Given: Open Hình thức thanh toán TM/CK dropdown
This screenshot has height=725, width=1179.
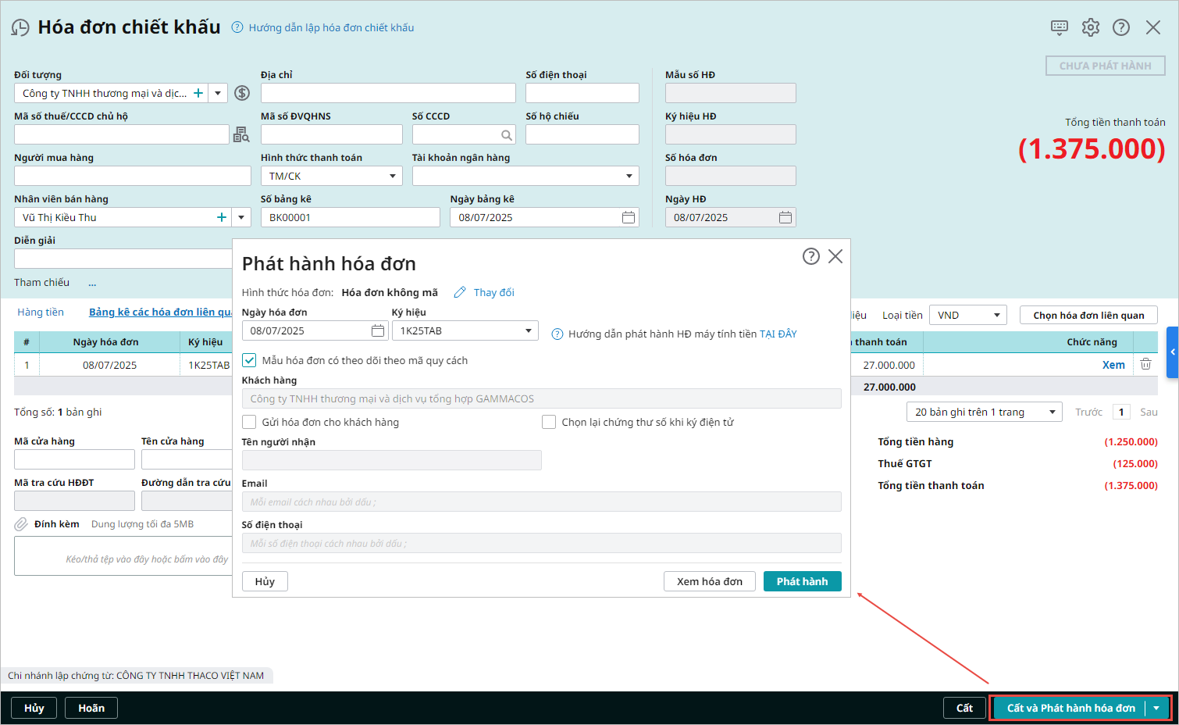Looking at the screenshot, I should [x=392, y=177].
